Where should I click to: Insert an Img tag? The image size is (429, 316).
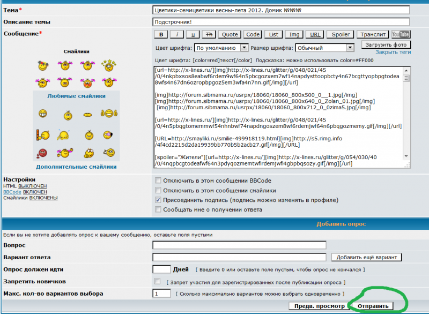[294, 34]
